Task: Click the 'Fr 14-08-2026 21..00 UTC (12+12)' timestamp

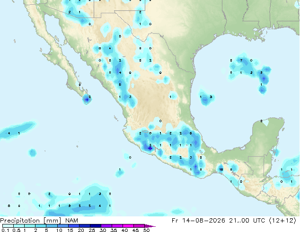Action: [234, 221]
